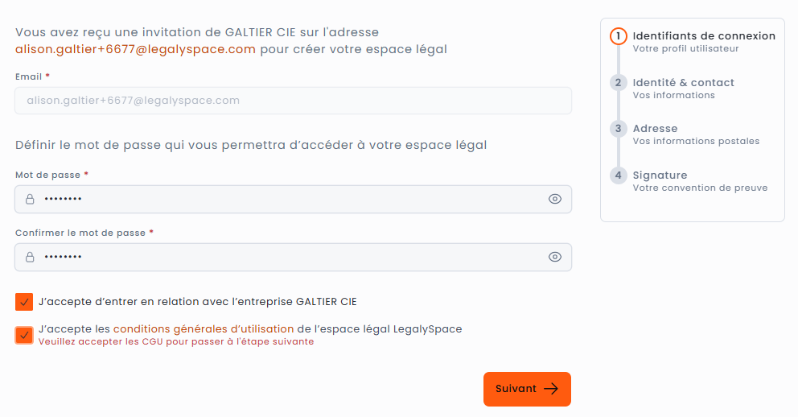Image resolution: width=798 pixels, height=417 pixels.
Task: Select the Identité & contact step label
Action: pos(683,82)
